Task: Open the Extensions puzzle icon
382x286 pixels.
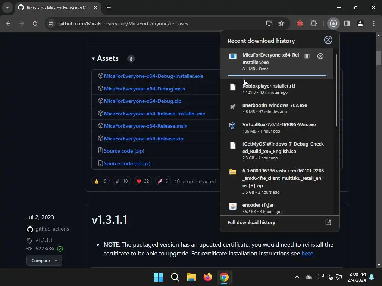Action: click(313, 23)
